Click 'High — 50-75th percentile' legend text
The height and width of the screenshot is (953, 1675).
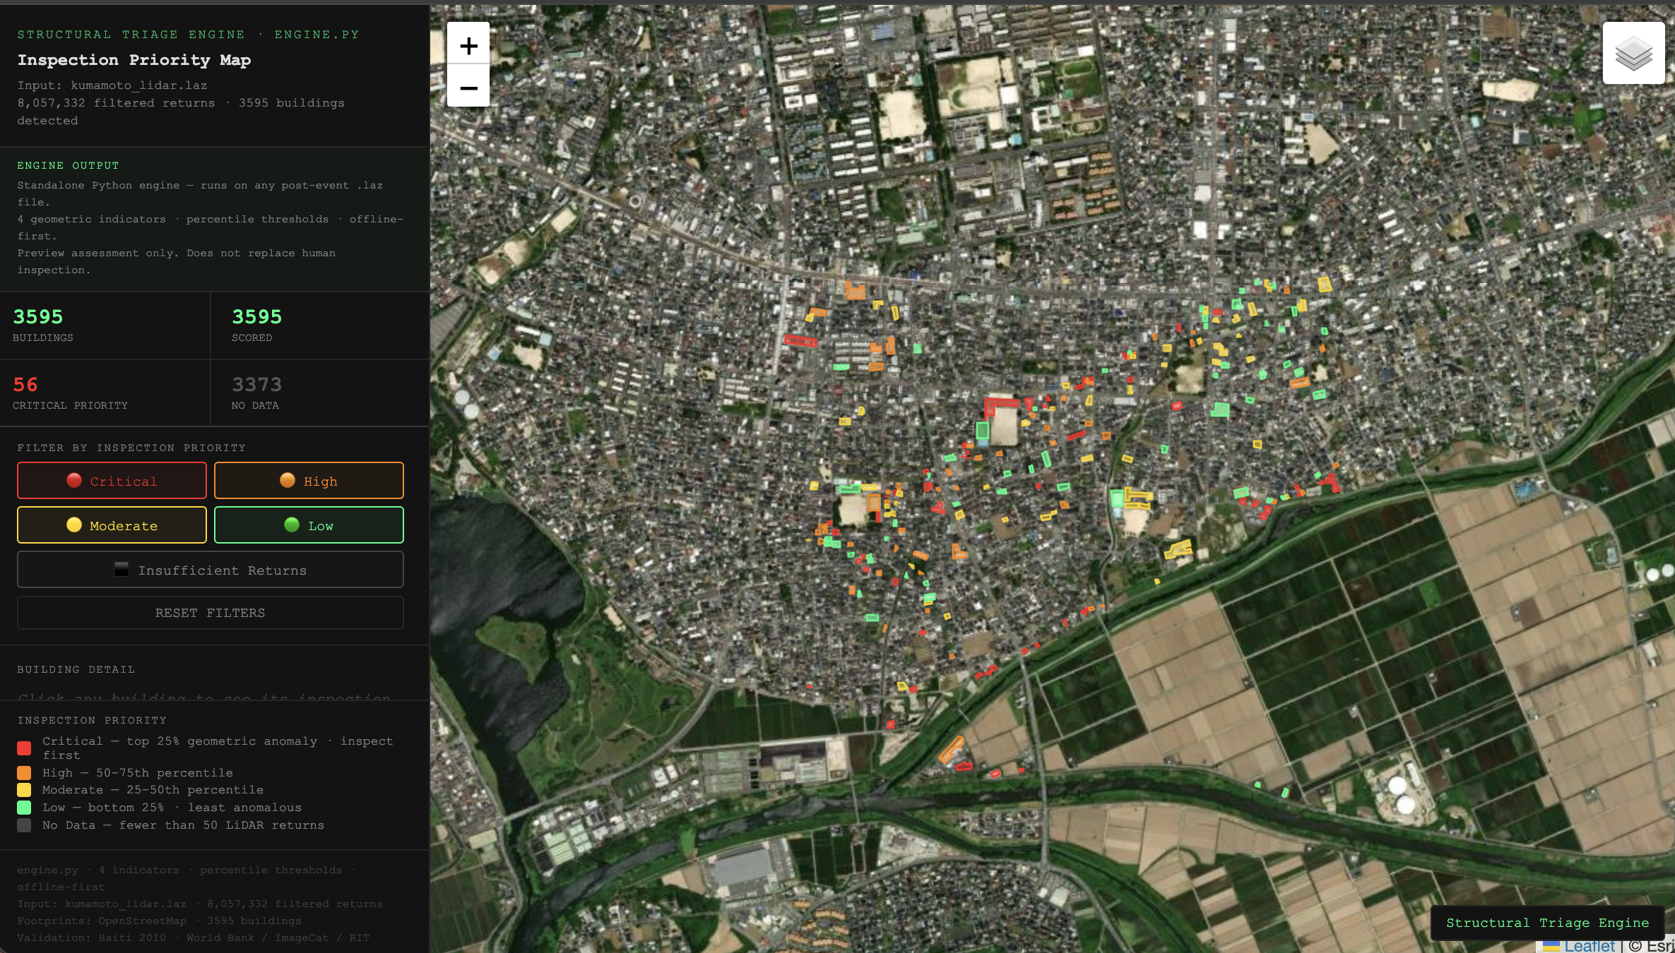[138, 773]
